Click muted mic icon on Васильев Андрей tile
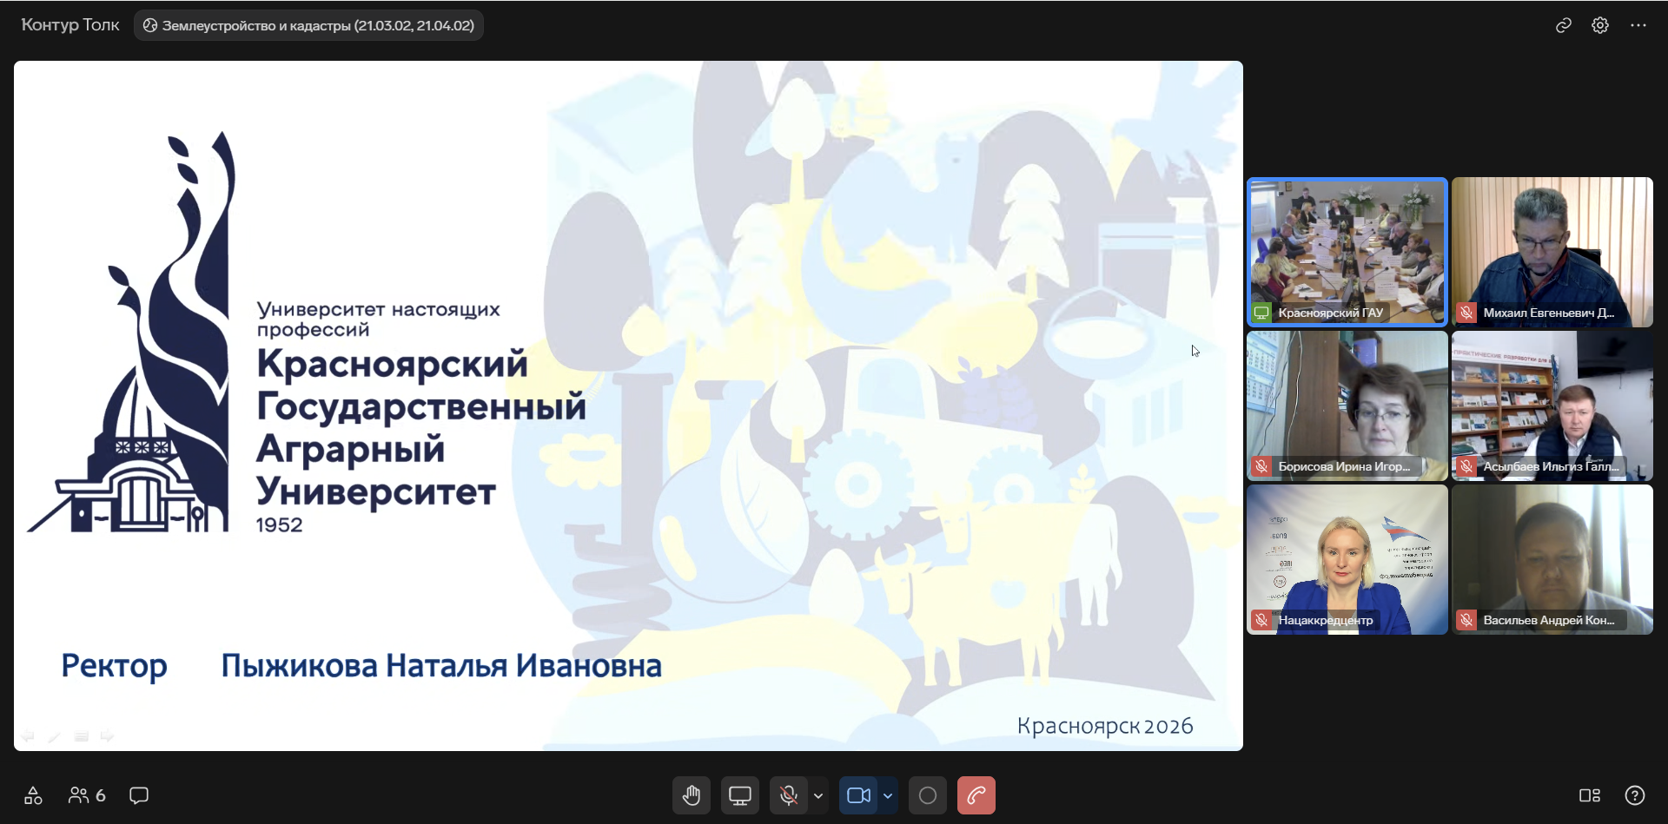 tap(1466, 620)
